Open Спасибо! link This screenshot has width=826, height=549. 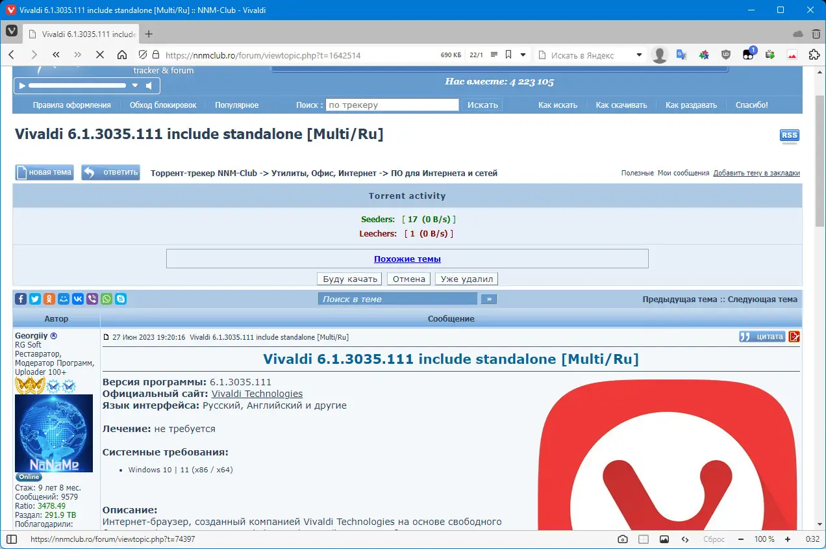click(x=751, y=105)
